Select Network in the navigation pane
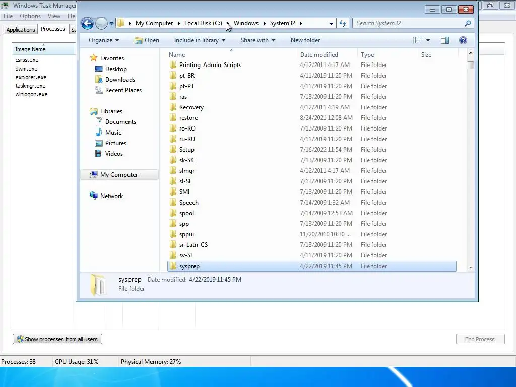516x387 pixels. pyautogui.click(x=111, y=196)
